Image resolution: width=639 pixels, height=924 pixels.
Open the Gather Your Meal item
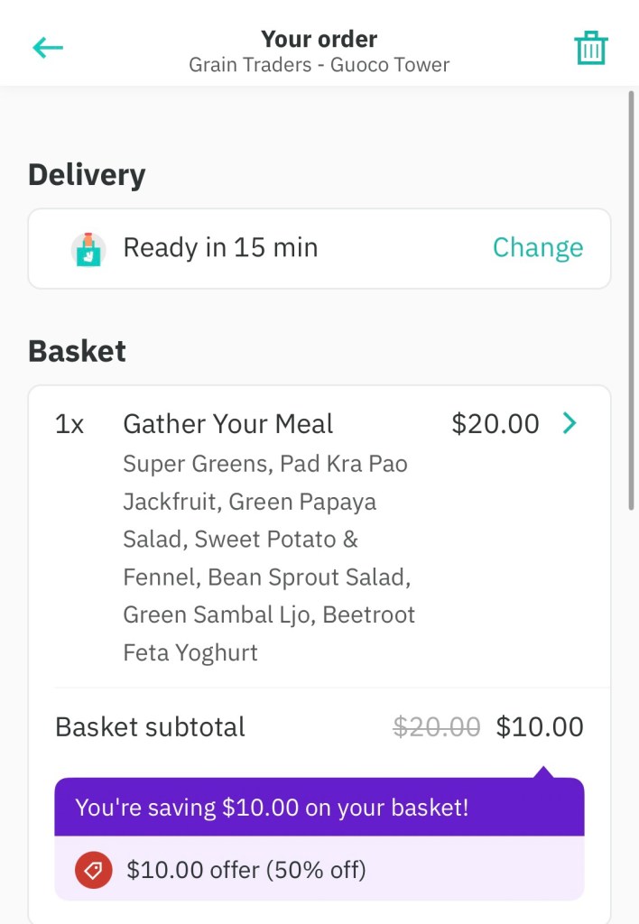pyautogui.click(x=228, y=424)
